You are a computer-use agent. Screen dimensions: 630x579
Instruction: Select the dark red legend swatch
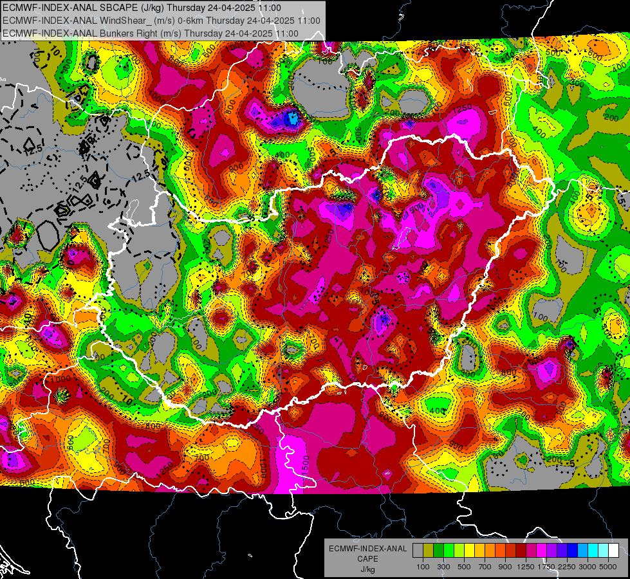point(521,551)
